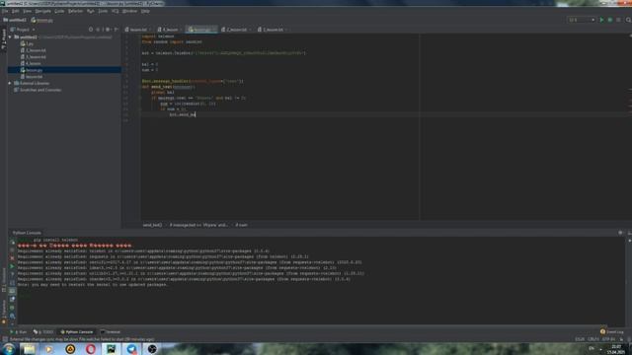This screenshot has width=632, height=355.
Task: Click the red X console icon
Action: point(12,258)
